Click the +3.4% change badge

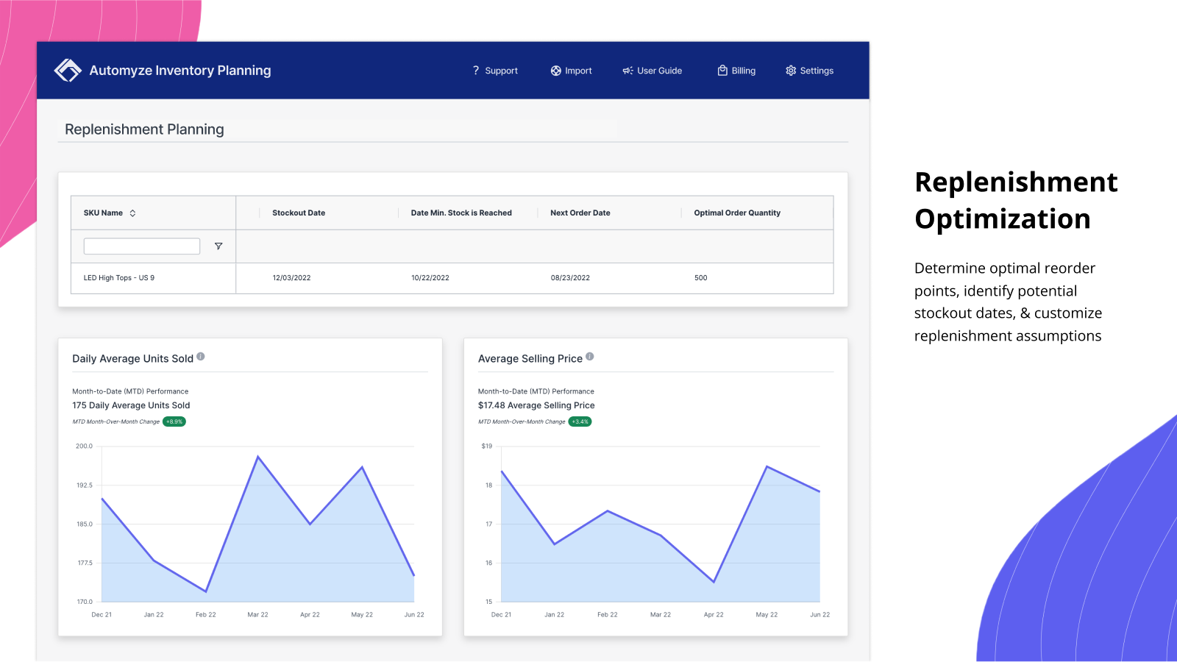pos(580,421)
